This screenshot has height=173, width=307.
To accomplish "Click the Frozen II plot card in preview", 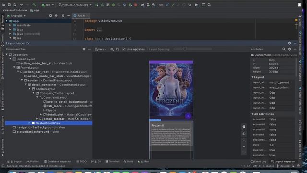I will 171,136.
